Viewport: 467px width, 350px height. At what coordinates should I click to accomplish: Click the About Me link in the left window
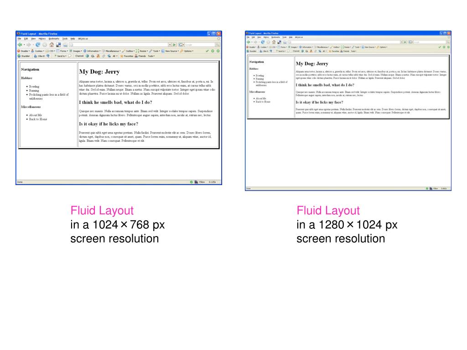coord(36,115)
